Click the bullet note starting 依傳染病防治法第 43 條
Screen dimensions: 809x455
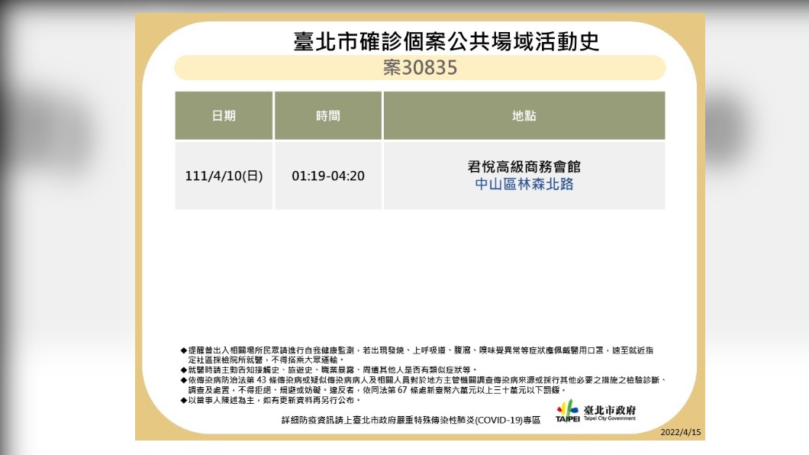click(x=424, y=385)
